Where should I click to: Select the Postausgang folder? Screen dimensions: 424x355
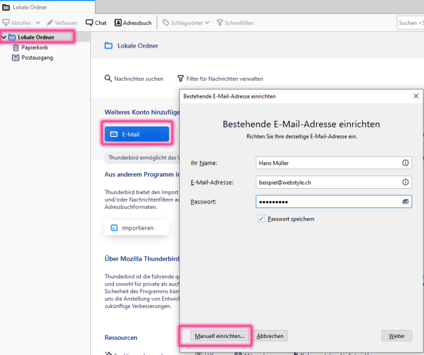pos(37,58)
